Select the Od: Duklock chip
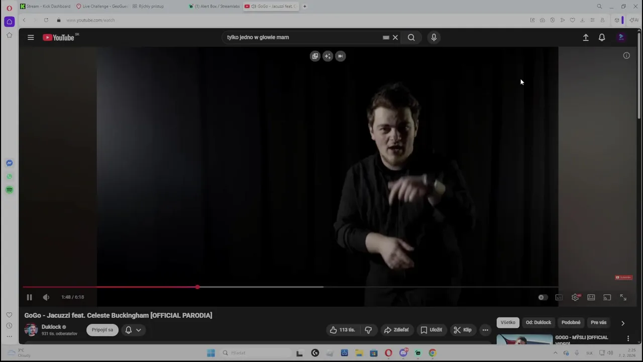Screen dimensions: 643x362 coord(539,322)
